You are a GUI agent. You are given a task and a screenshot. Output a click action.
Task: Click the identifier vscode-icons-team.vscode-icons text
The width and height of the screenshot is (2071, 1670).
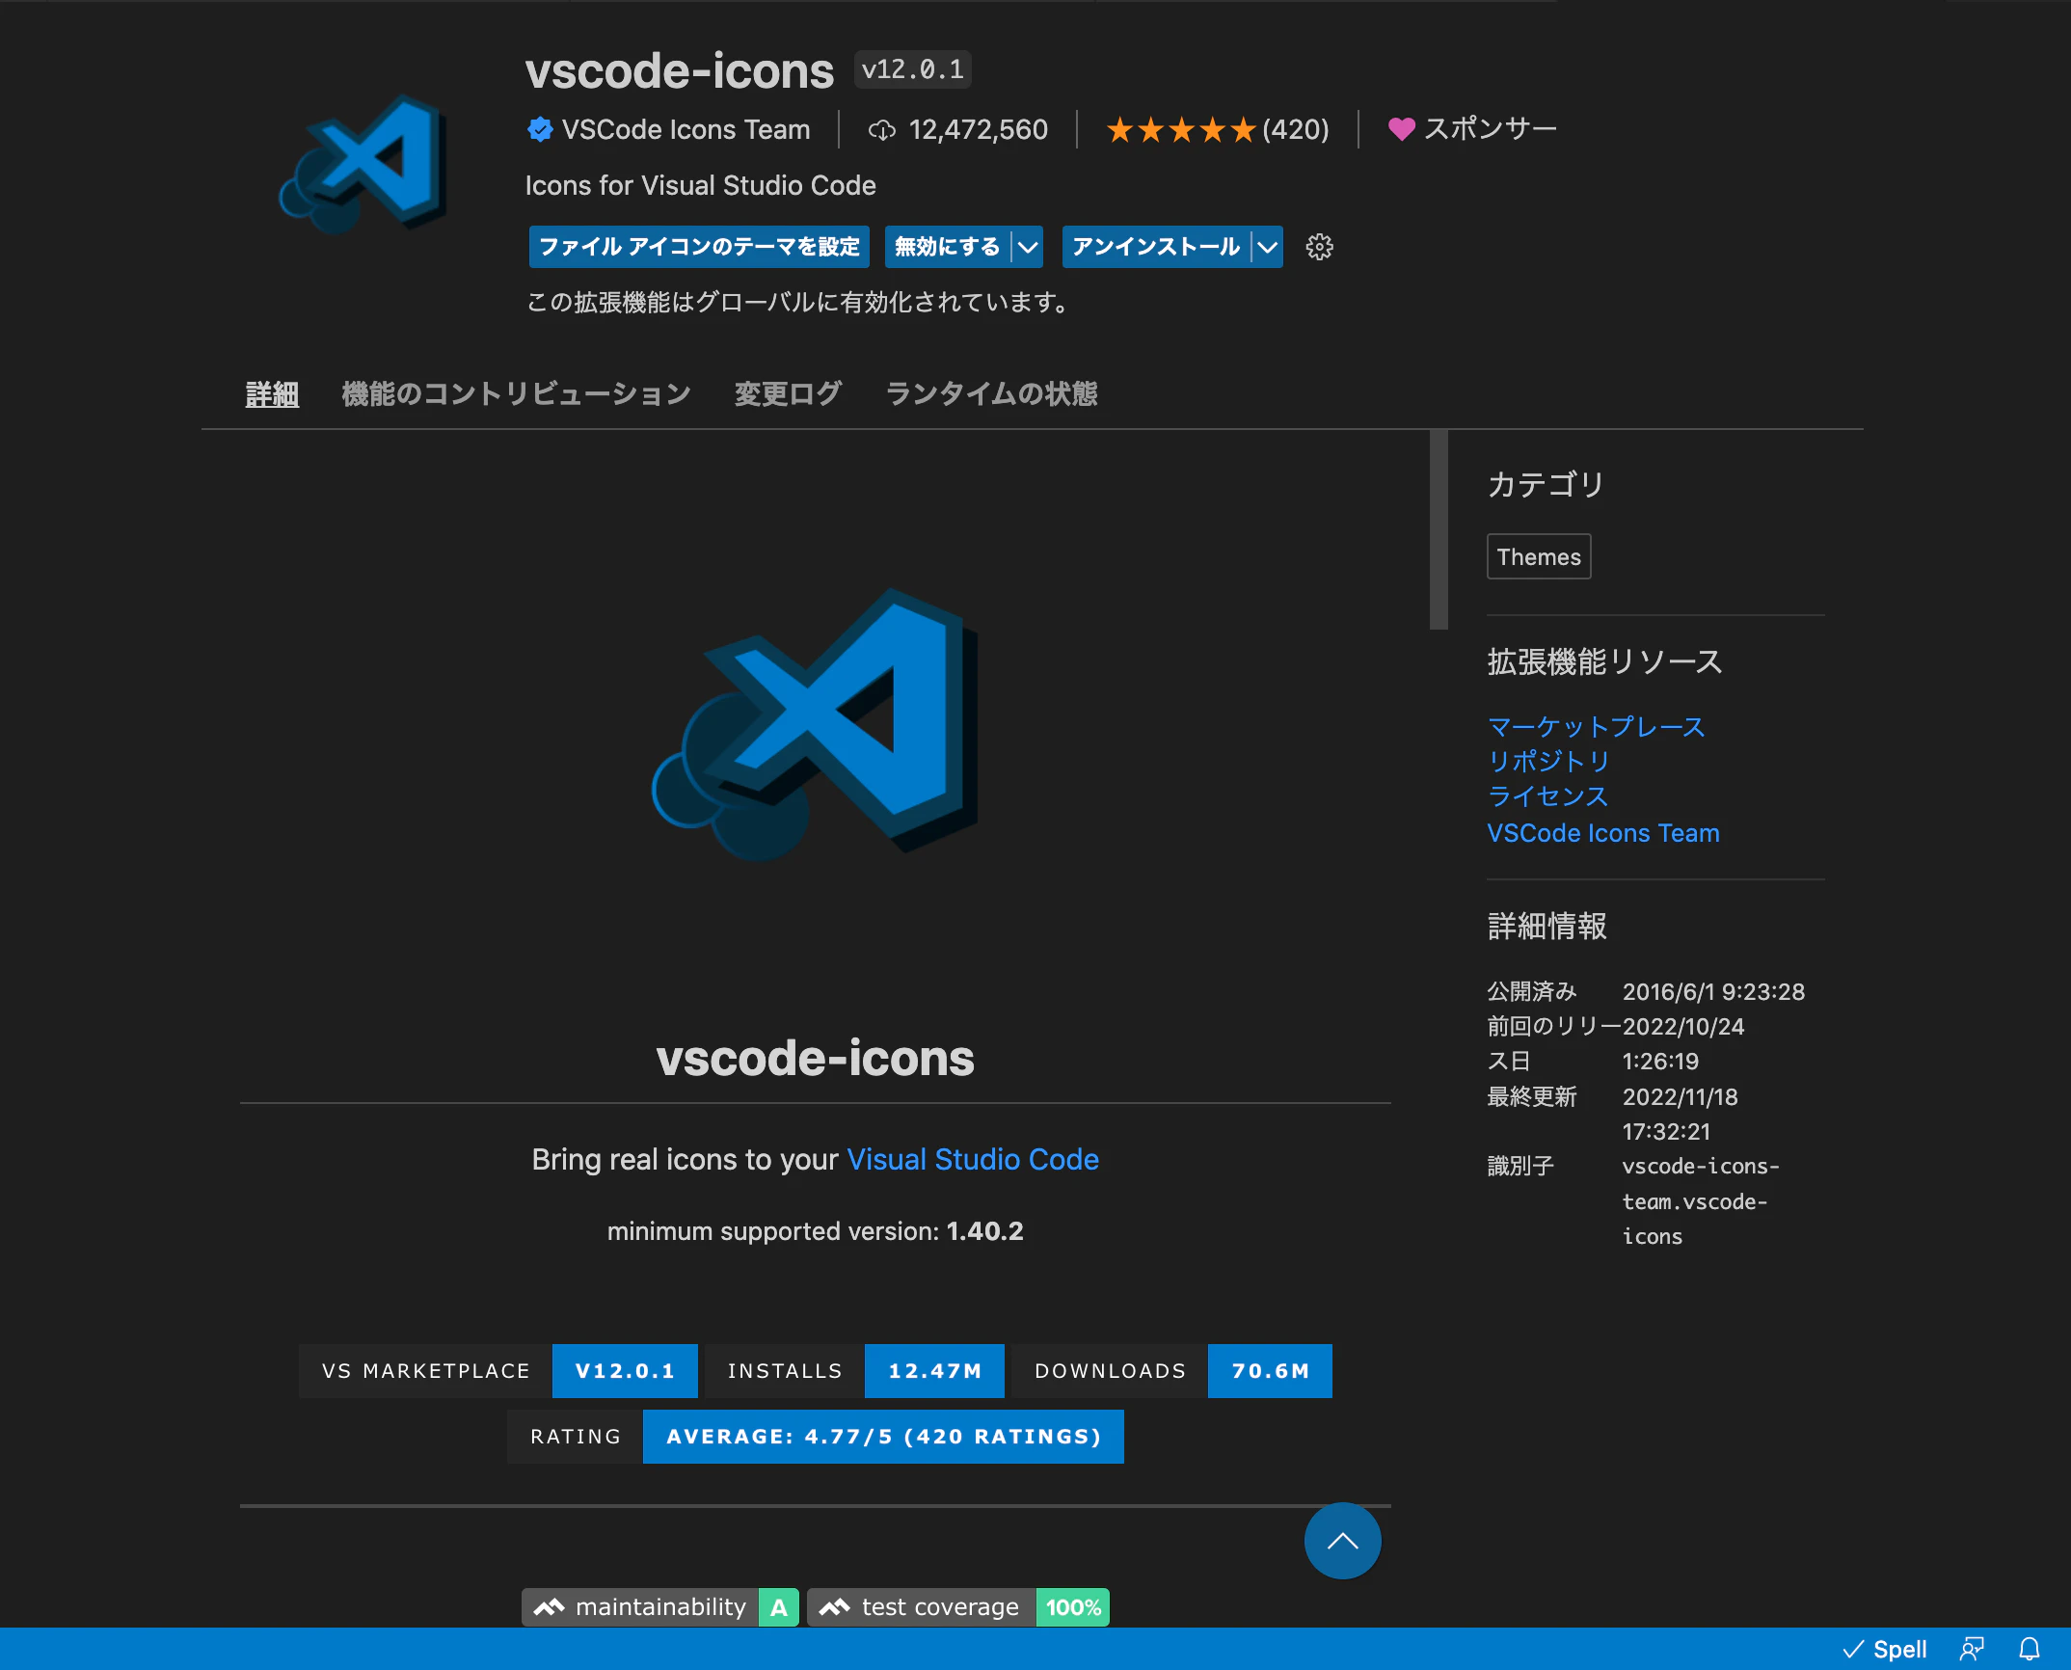pyautogui.click(x=1701, y=1201)
